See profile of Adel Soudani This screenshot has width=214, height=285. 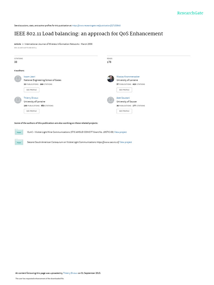124,111
